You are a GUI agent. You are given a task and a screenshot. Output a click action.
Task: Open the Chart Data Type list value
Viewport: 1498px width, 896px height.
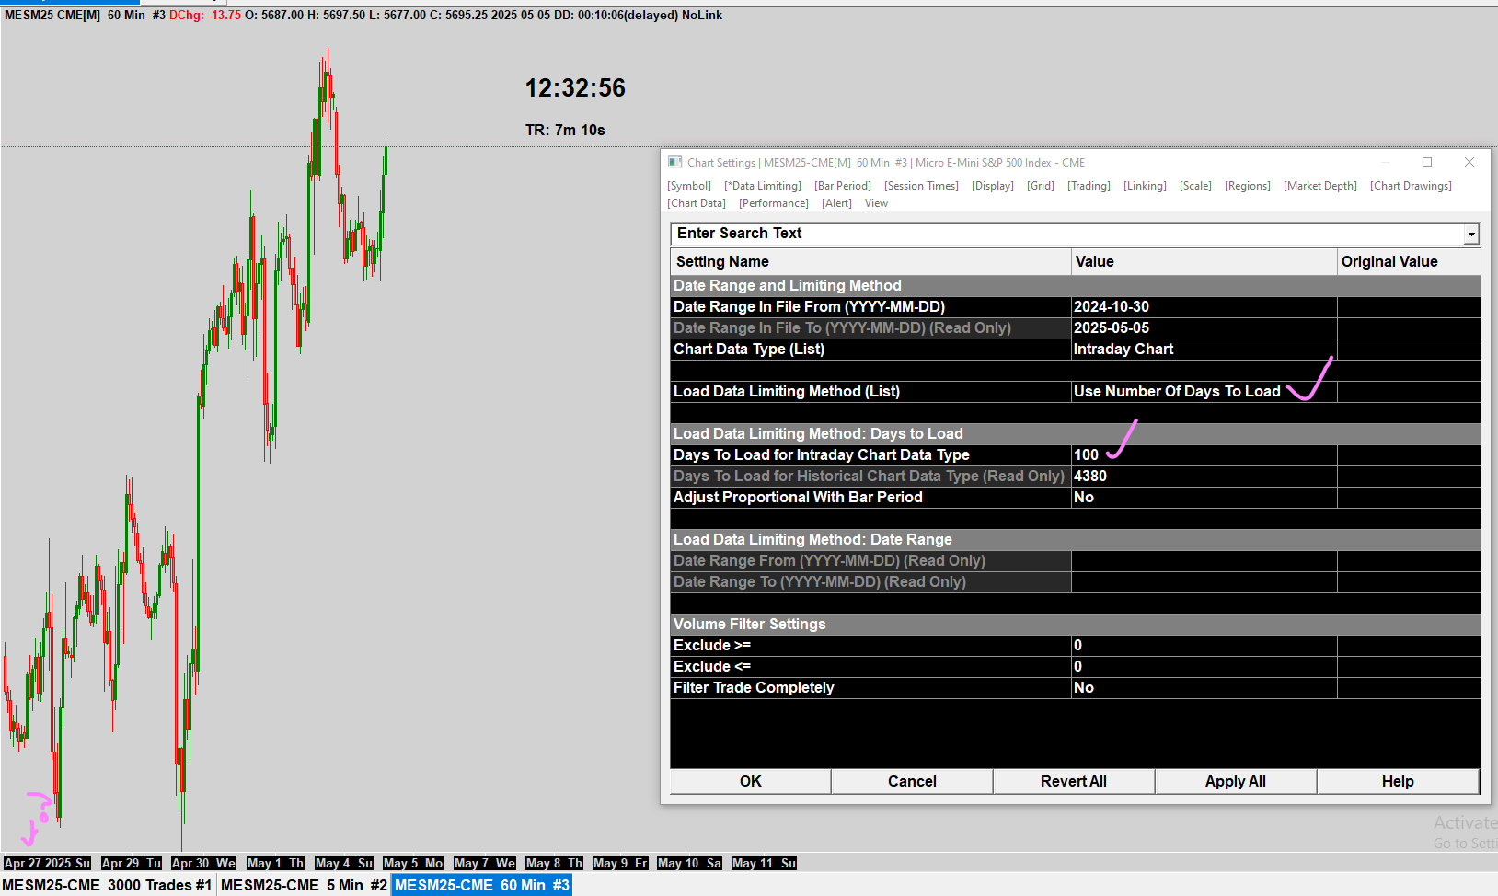[x=1204, y=350]
